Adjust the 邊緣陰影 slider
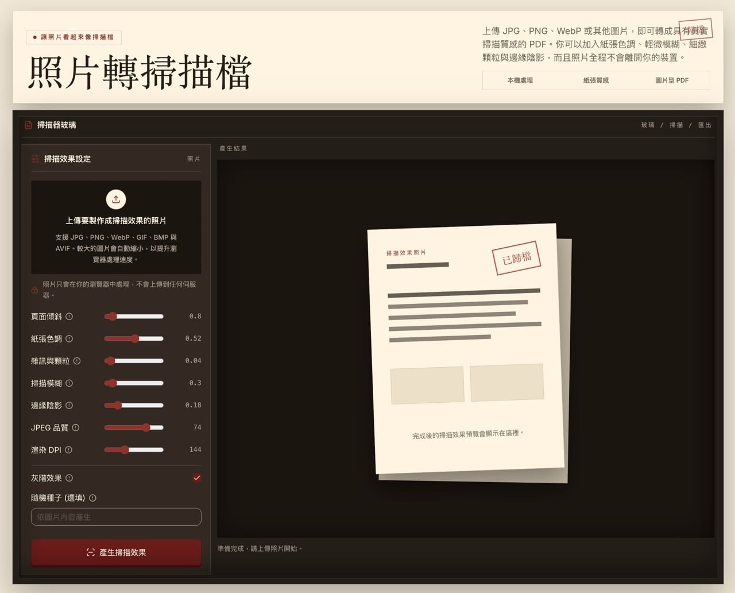This screenshot has width=735, height=593. [134, 405]
